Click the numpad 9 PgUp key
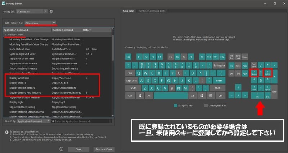288x153 pixels. pyautogui.click(x=267, y=73)
